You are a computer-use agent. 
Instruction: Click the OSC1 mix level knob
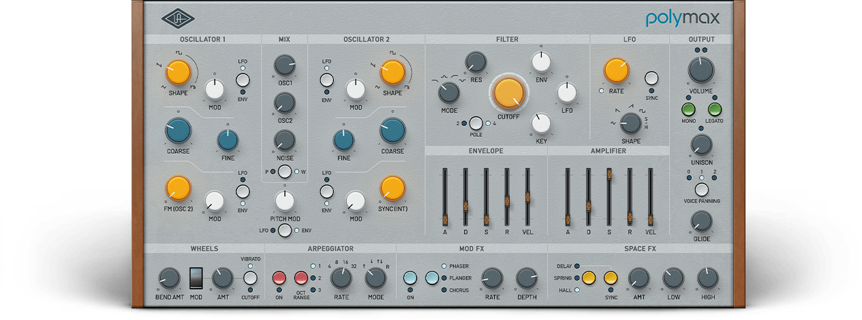click(x=284, y=65)
